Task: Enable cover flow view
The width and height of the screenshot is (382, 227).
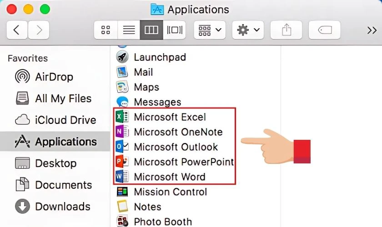Action: [x=175, y=30]
